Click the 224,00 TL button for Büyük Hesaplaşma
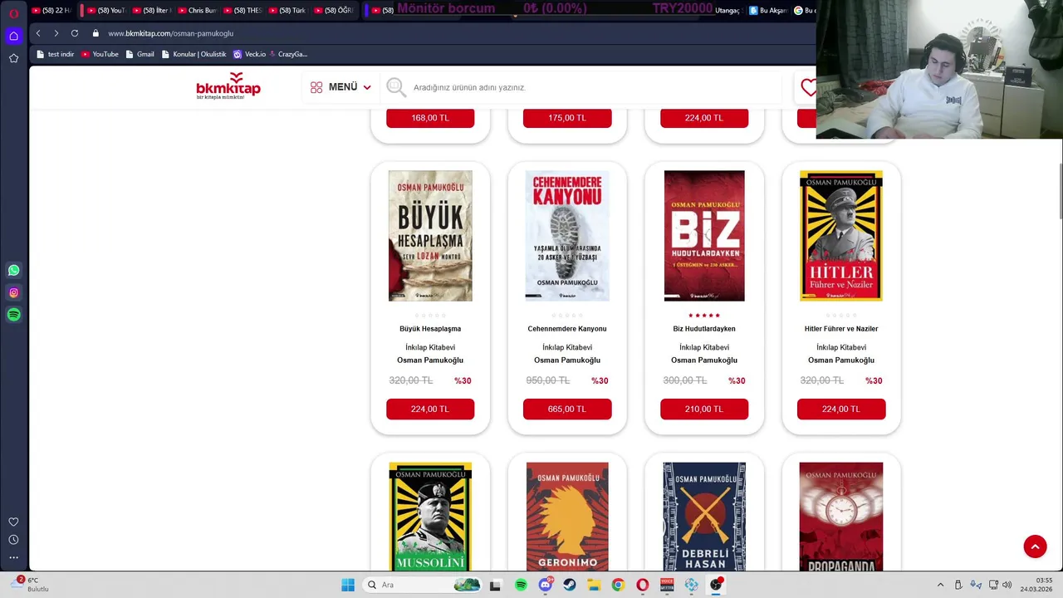The width and height of the screenshot is (1063, 598). point(430,409)
